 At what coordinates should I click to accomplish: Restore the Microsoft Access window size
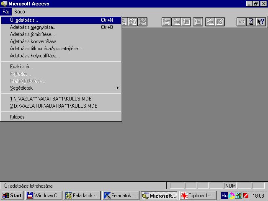tap(256, 4)
